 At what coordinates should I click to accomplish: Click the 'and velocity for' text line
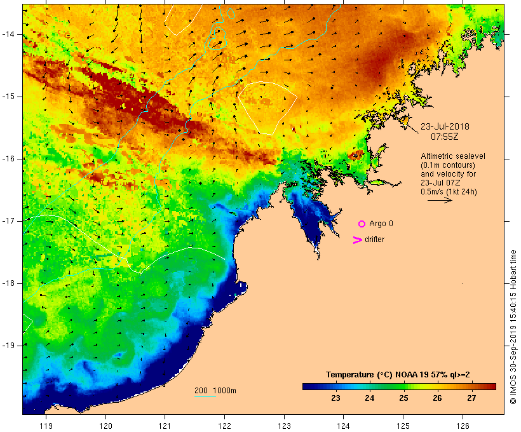(448, 174)
